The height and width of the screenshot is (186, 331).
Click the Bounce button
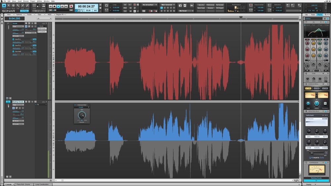pyautogui.click(x=210, y=8)
